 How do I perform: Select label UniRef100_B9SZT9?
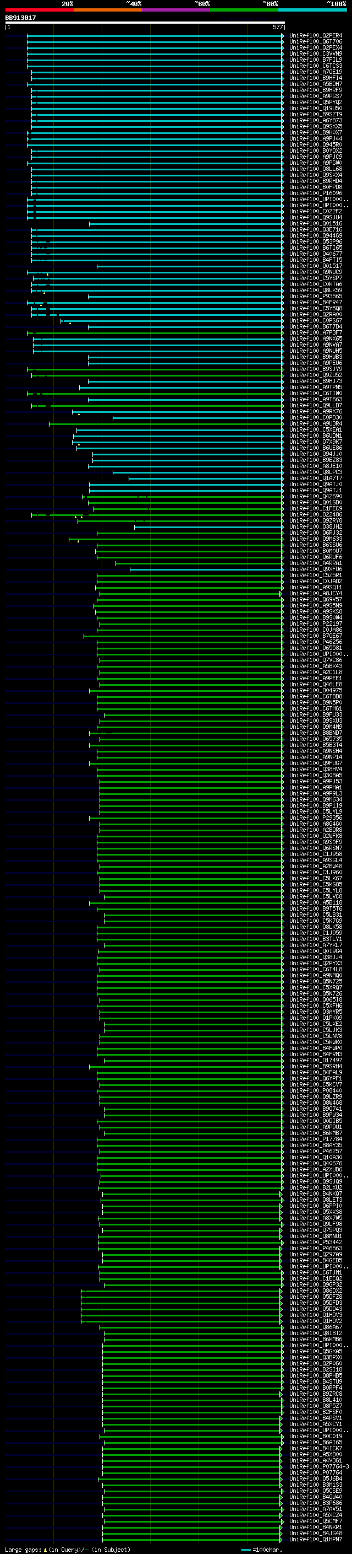click(315, 114)
